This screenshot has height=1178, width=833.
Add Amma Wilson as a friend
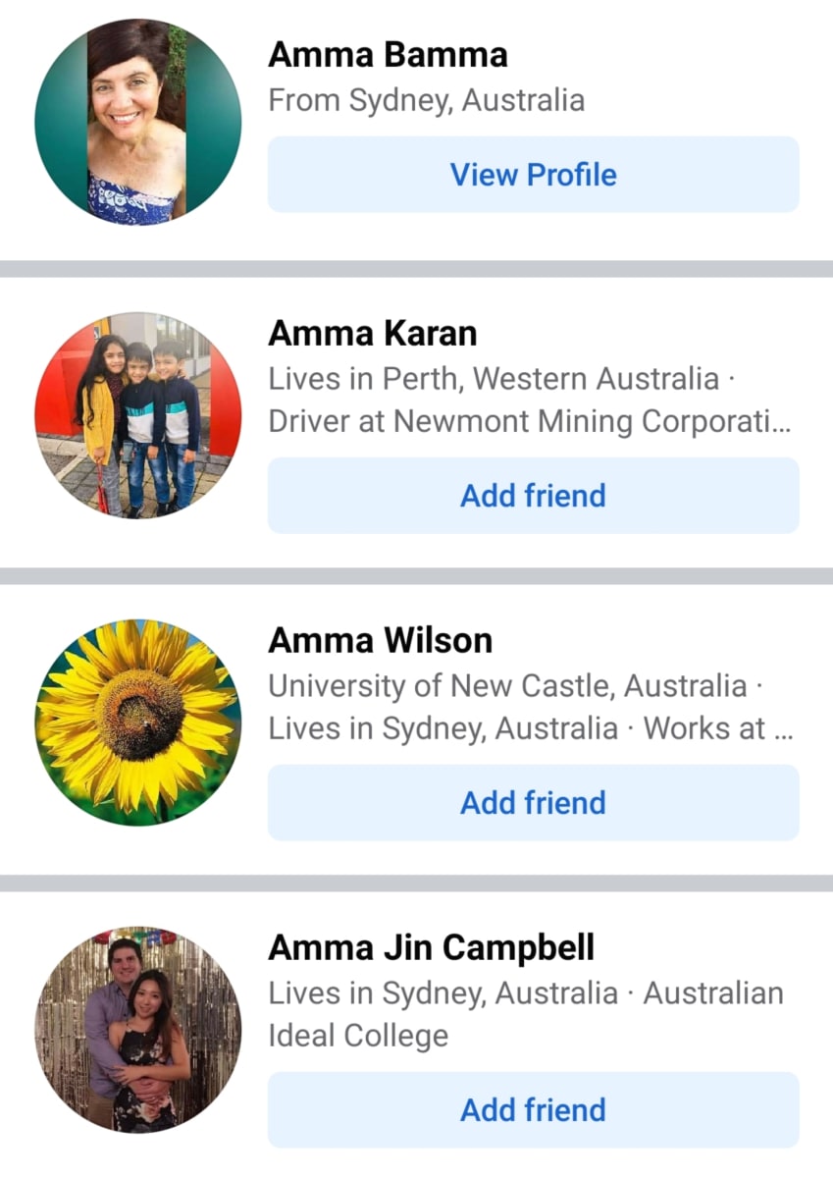coord(534,803)
